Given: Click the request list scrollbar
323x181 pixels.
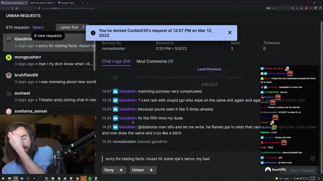Looking at the screenshot, I should (94, 53).
